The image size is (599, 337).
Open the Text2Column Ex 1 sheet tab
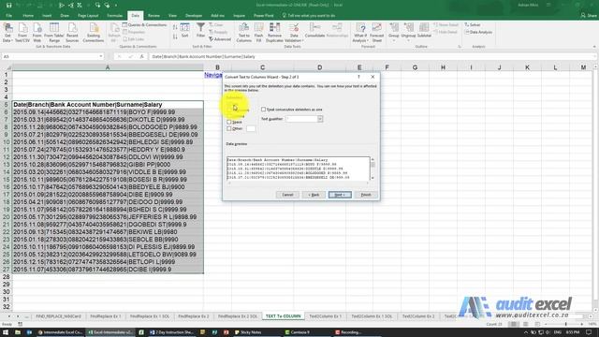[325, 316]
